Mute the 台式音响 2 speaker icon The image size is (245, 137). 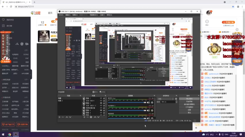coord(148,111)
